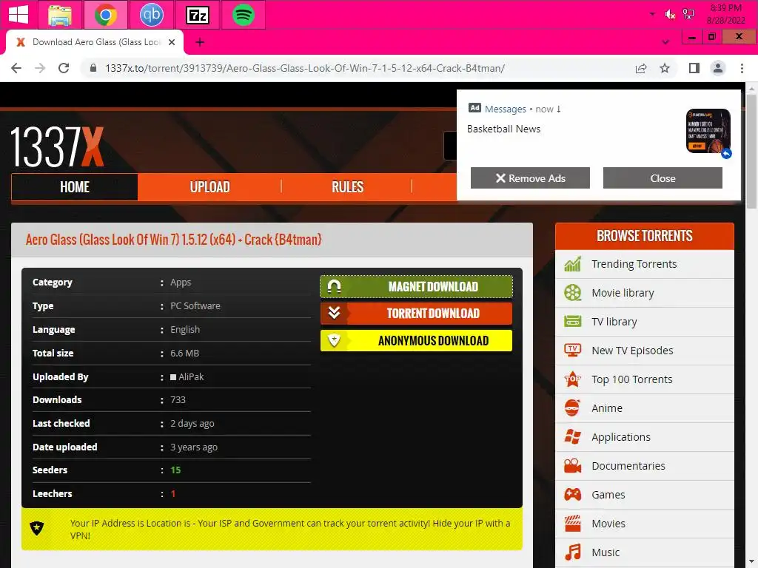Click the Movie library reel icon
The width and height of the screenshot is (758, 568).
point(573,293)
